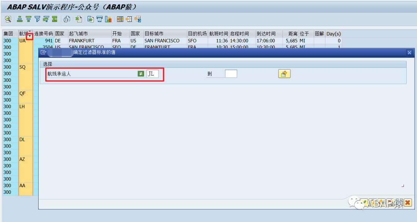Open the bar chart Graphic icon
Viewport: 417px width, 222px height.
click(x=108, y=19)
